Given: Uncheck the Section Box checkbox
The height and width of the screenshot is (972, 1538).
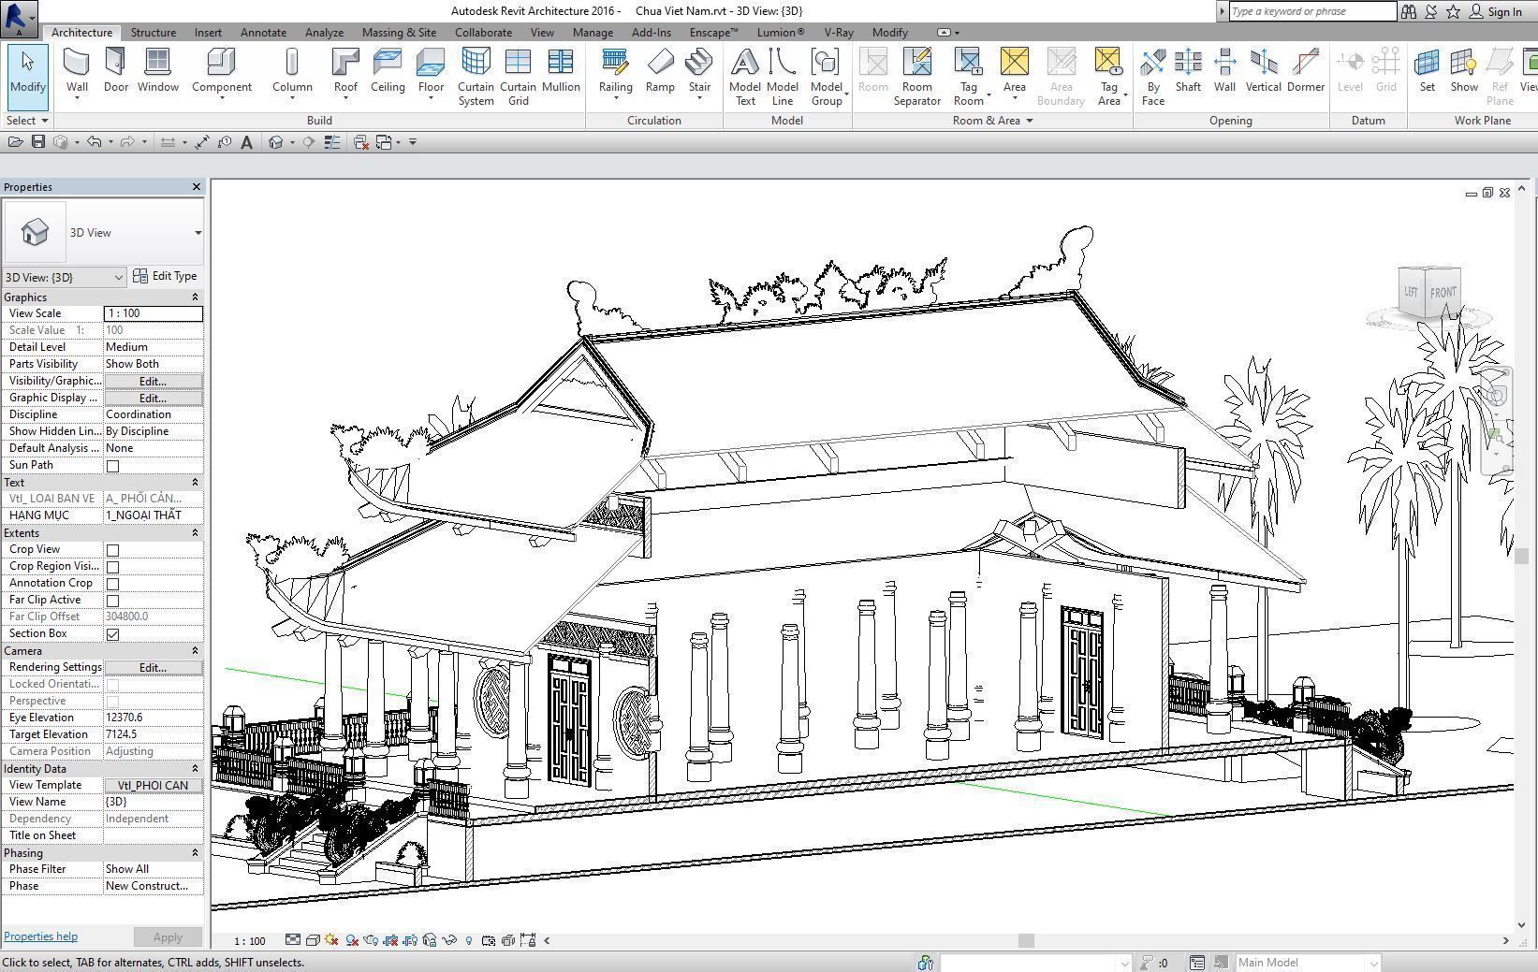Looking at the screenshot, I should (x=112, y=634).
